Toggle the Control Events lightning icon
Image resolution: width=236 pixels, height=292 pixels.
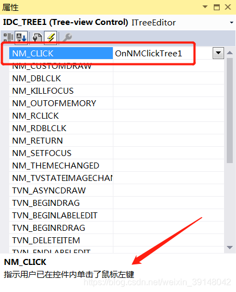click(x=50, y=37)
